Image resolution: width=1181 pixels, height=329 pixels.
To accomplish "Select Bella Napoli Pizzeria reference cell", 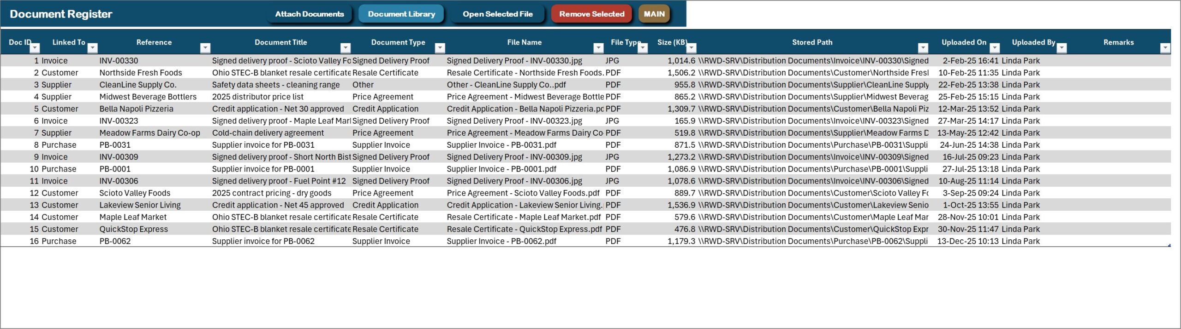I will coord(154,109).
